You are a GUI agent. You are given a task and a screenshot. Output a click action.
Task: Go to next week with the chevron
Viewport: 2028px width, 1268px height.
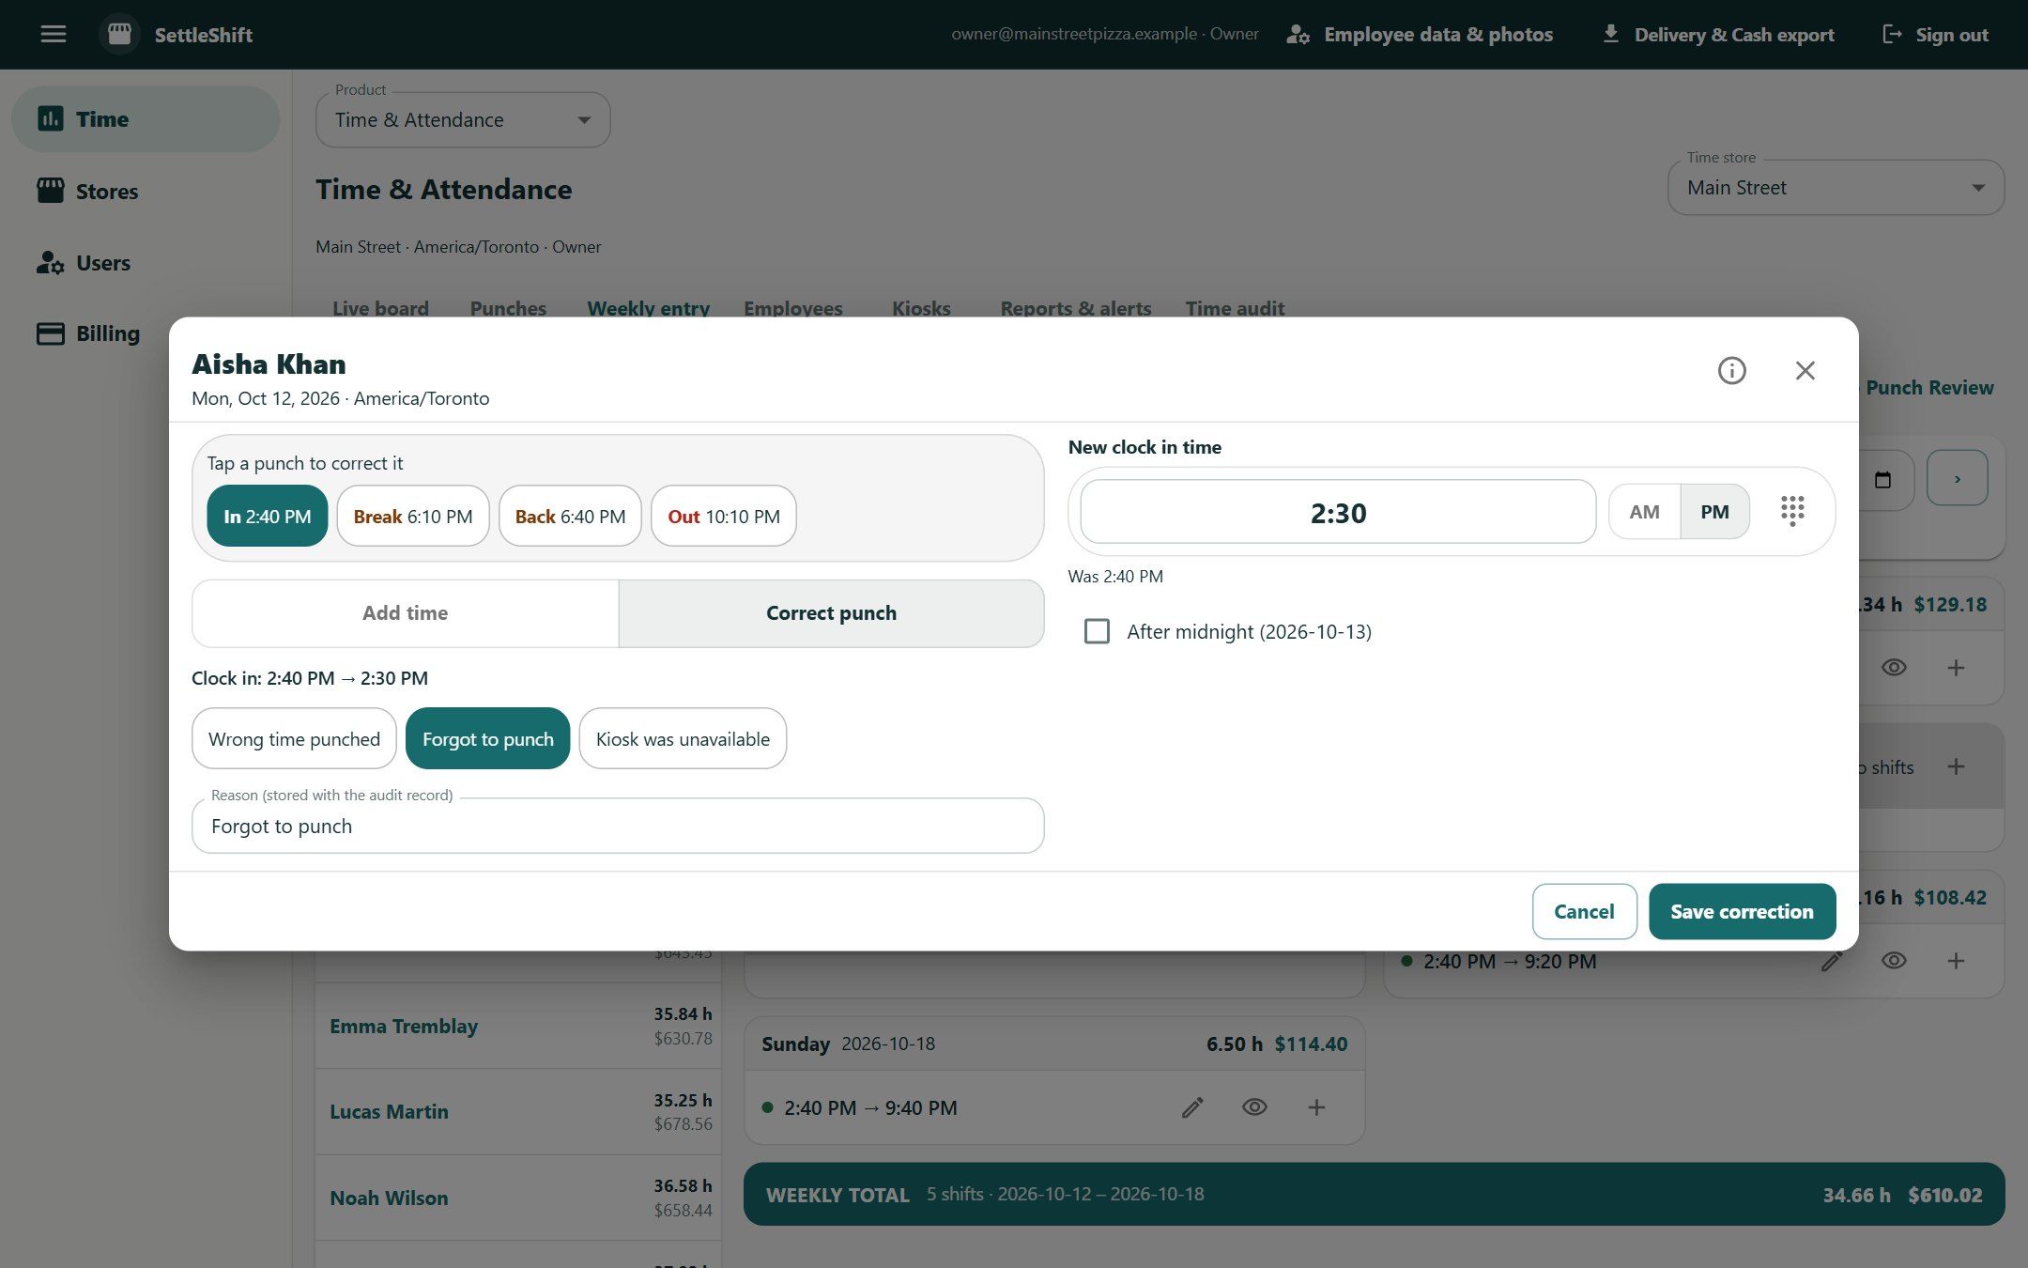[x=1957, y=479]
